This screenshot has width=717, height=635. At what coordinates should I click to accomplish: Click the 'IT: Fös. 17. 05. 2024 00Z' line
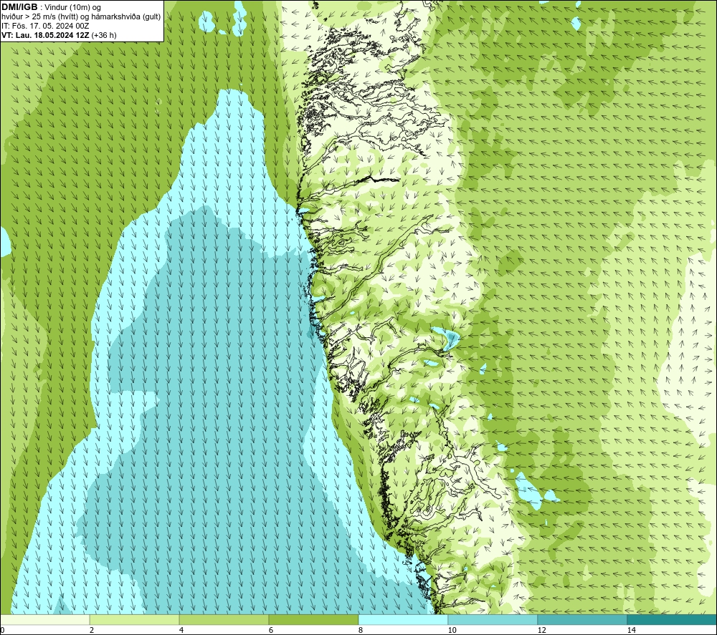(x=45, y=26)
